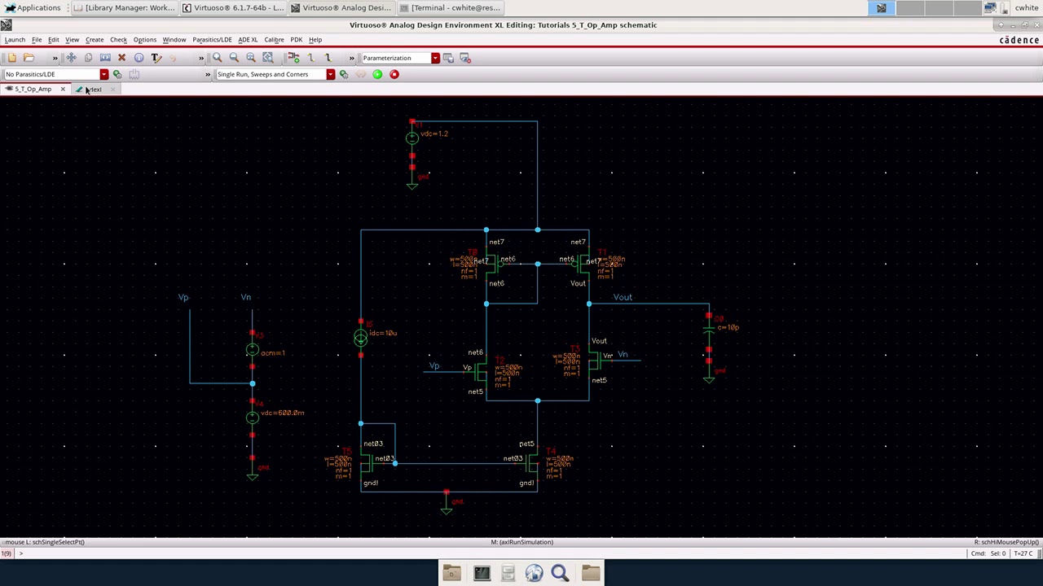Close the 5_T_Op_Amp tab
Viewport: 1043px width, 586px height.
click(62, 90)
